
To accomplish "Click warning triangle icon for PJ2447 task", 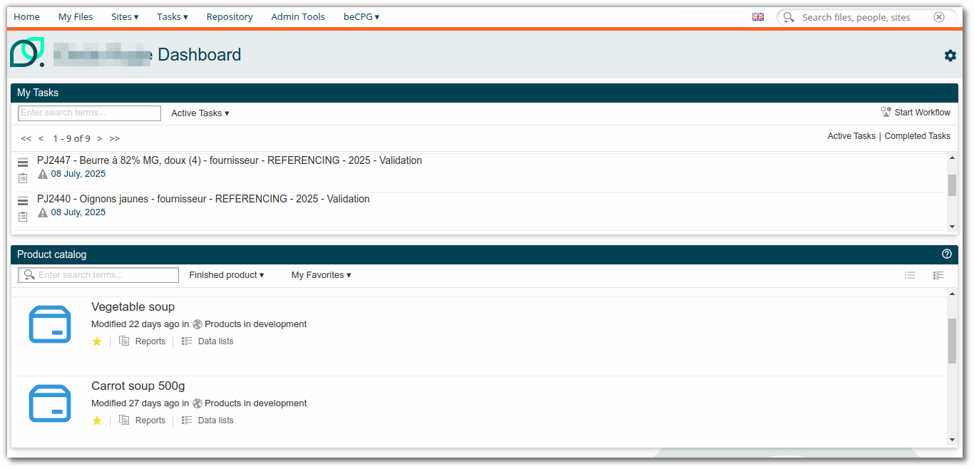I will coord(43,174).
